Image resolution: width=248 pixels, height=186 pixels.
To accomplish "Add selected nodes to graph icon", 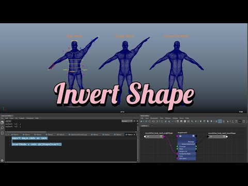I will (166, 121).
